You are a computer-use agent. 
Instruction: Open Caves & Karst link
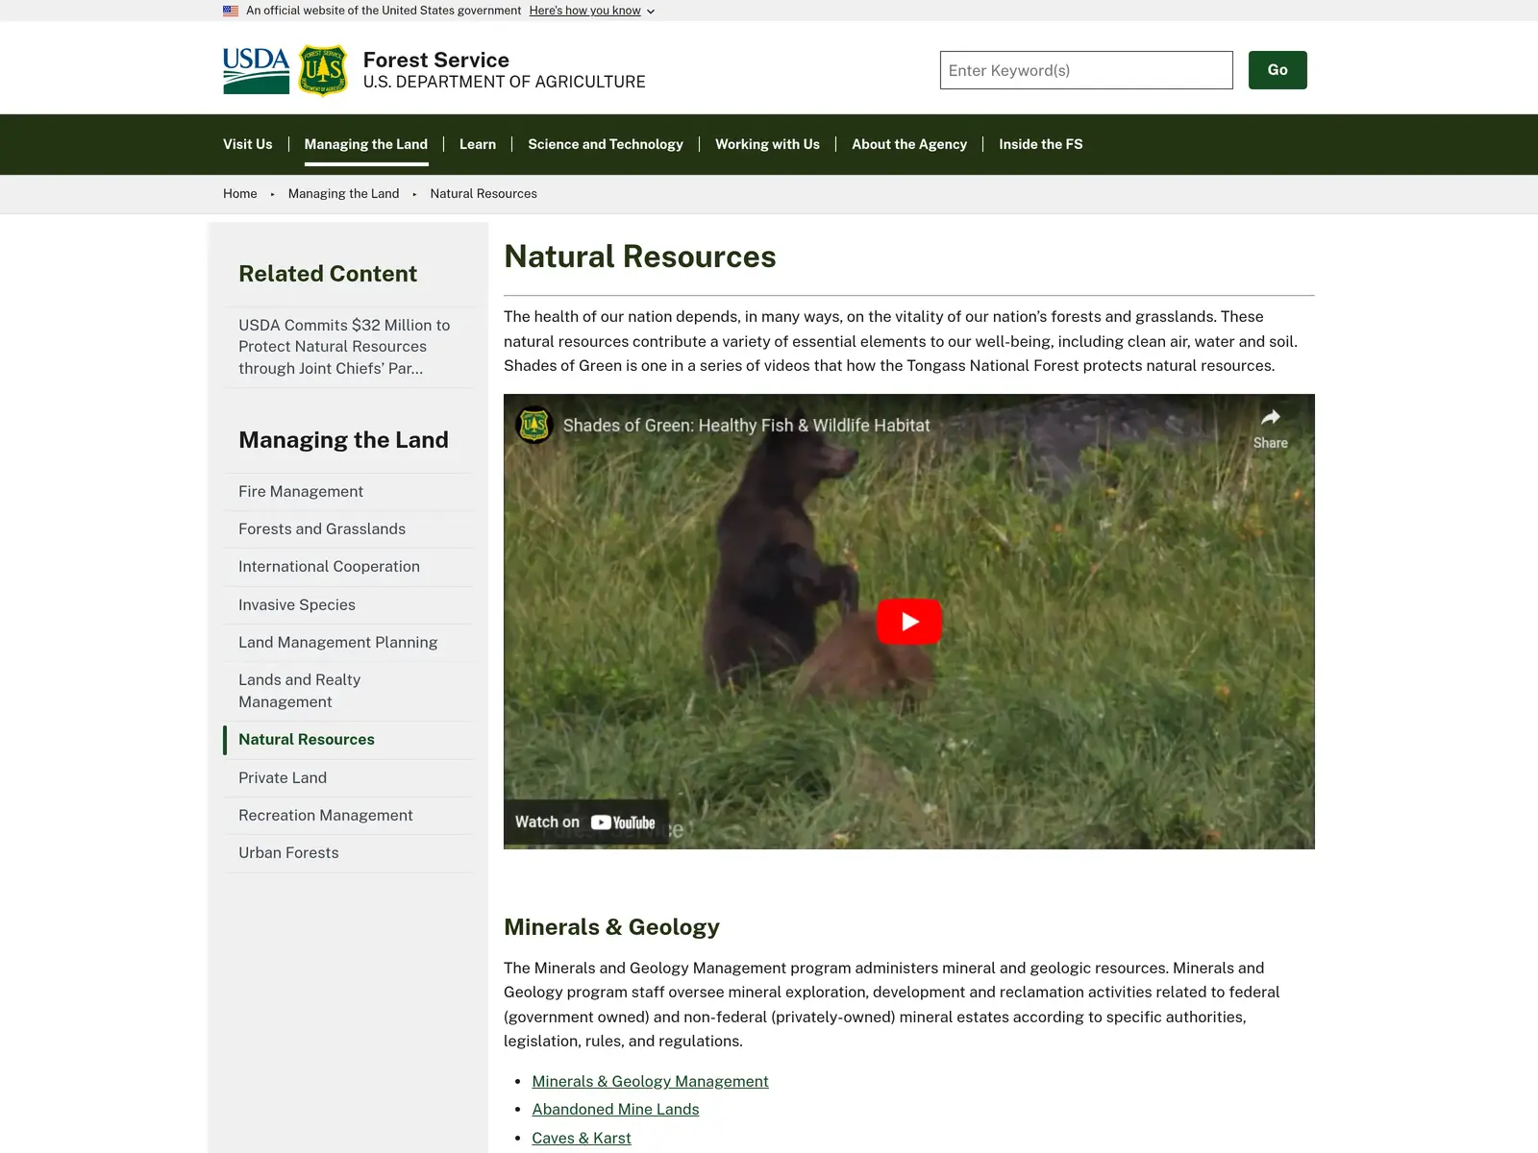pyautogui.click(x=582, y=1139)
